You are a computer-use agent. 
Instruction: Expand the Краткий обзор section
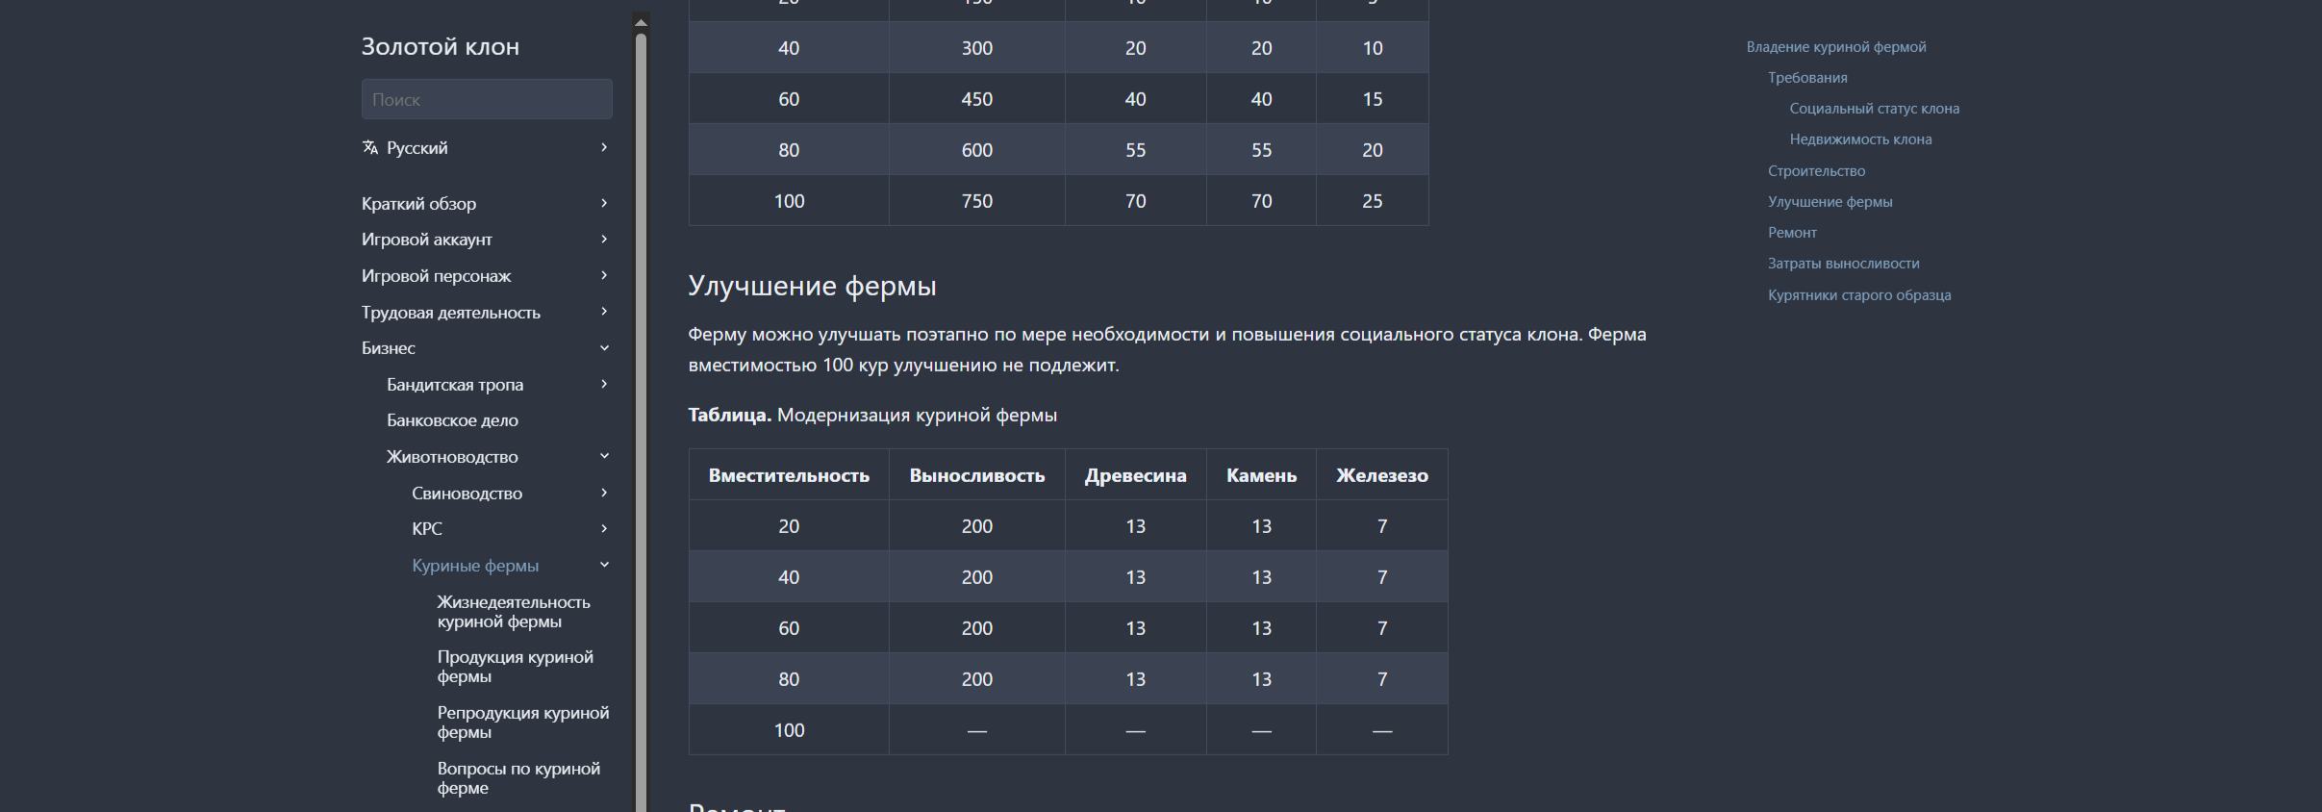[x=604, y=203]
